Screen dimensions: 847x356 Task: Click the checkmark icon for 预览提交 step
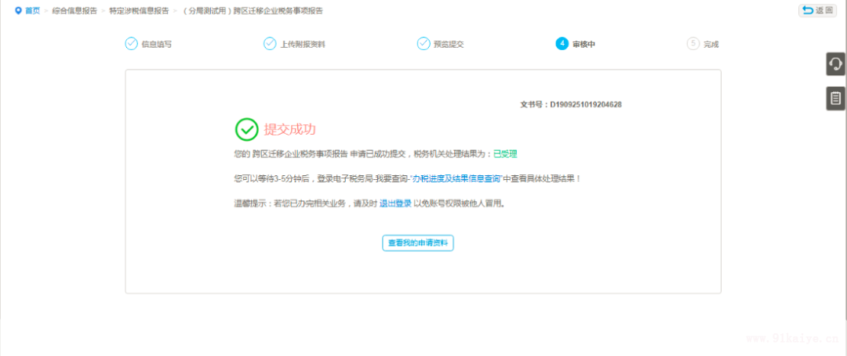pos(423,44)
